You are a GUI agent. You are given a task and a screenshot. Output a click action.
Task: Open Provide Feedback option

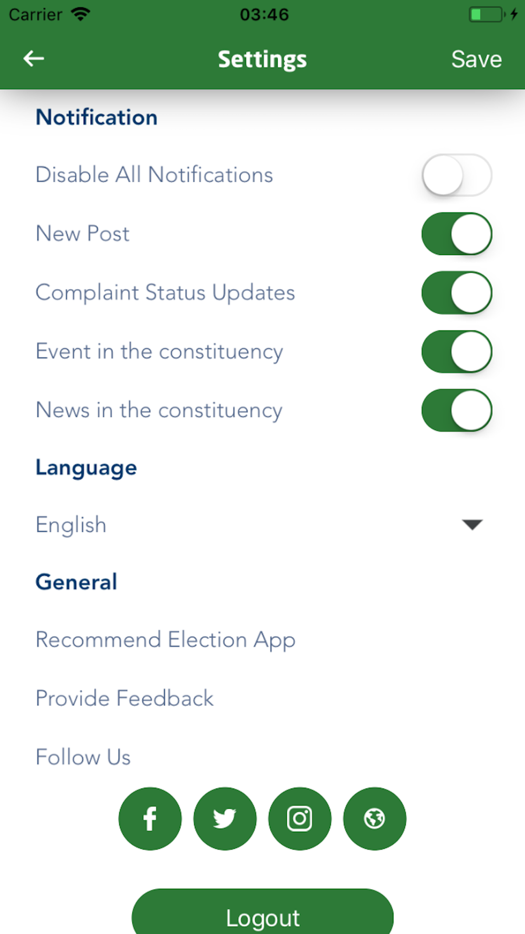coord(124,699)
